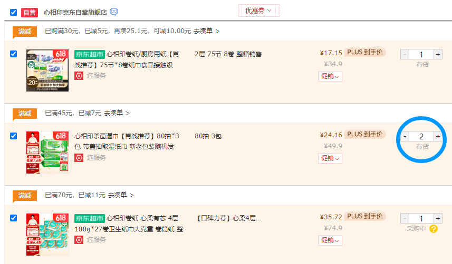Open 去凑单 link in 已购满30元 promotion

click(206, 31)
